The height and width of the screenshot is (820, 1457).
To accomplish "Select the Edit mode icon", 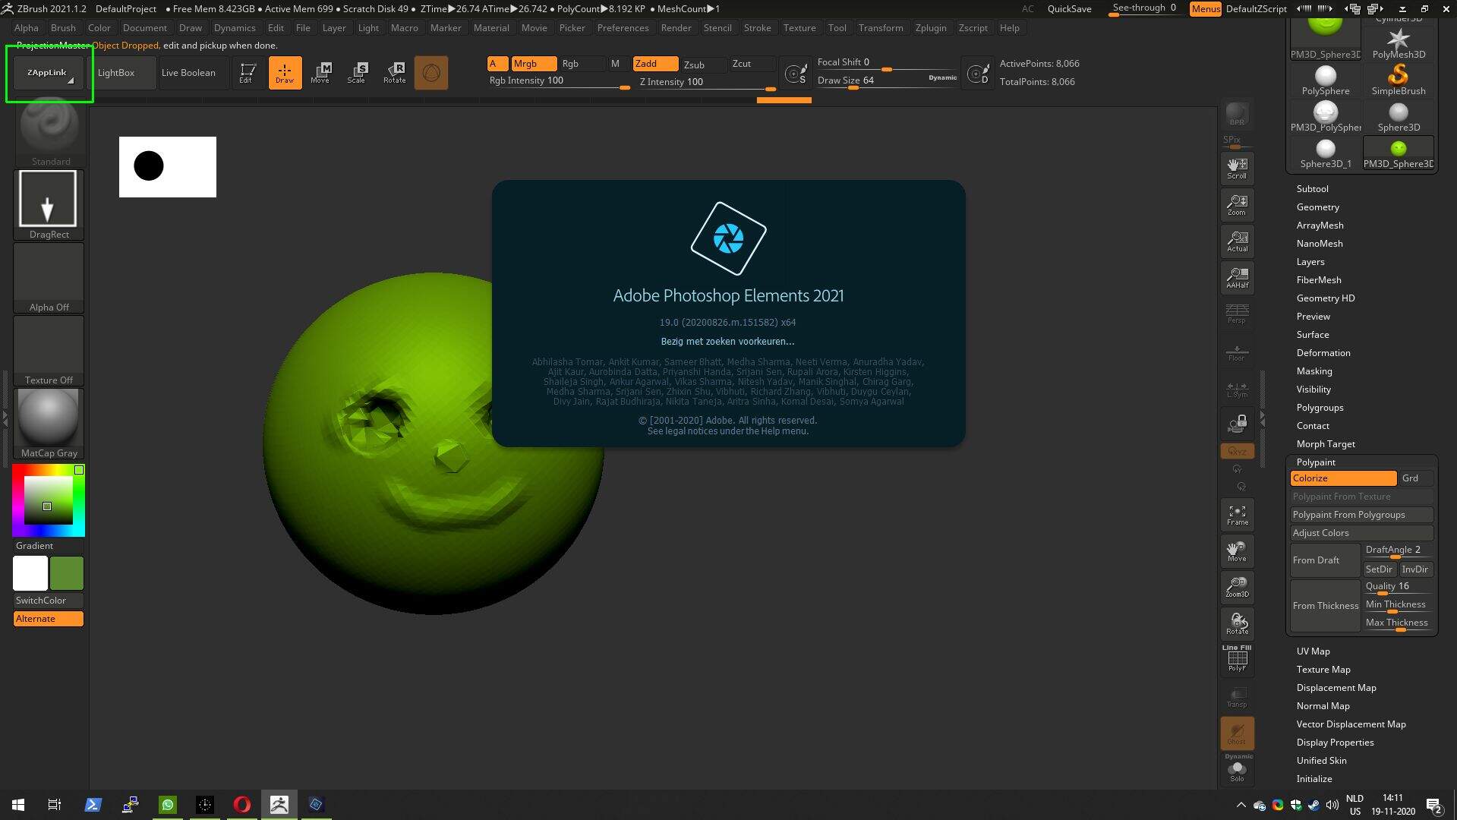I will pos(246,73).
